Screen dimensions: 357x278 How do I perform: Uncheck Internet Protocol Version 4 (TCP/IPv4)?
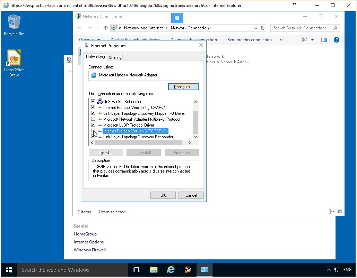point(93,107)
